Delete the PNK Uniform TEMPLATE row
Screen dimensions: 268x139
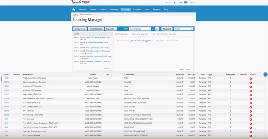tap(251, 95)
